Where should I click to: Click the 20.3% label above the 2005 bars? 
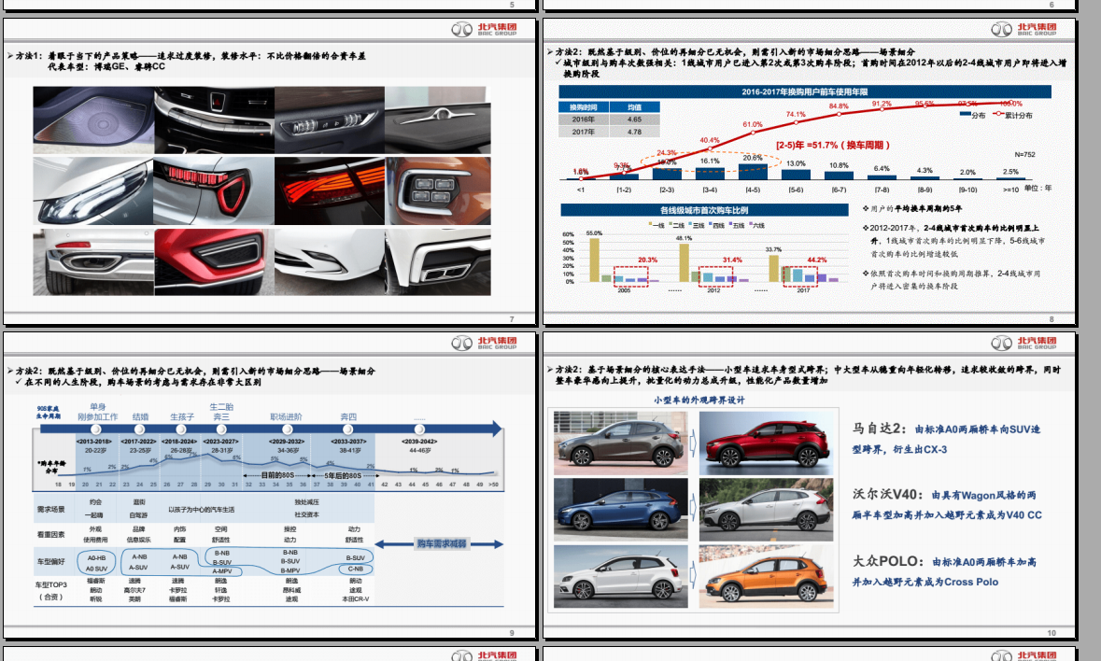(647, 260)
